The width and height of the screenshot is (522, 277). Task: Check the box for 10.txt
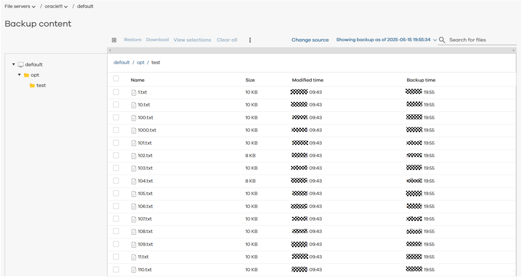[116, 105]
